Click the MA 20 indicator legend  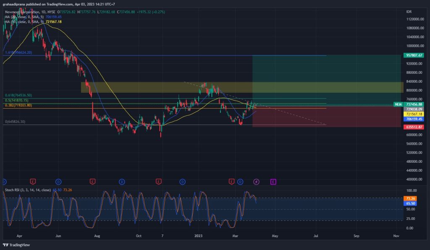(33, 17)
